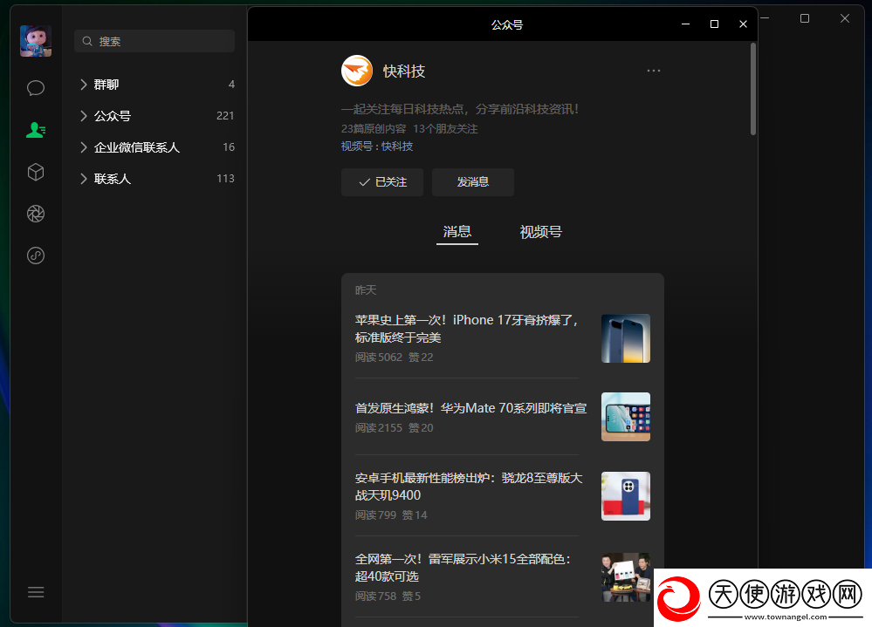The image size is (872, 627).
Task: Click the 已关注 followed button
Action: click(x=382, y=182)
